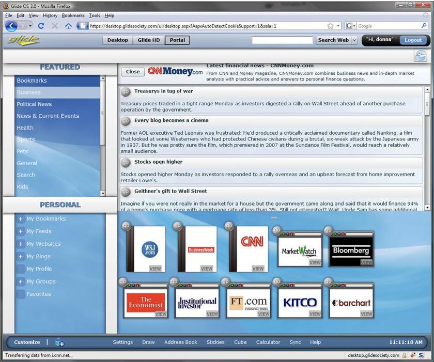Open the Tools menu
The height and width of the screenshot is (362, 434).
pyautogui.click(x=95, y=15)
